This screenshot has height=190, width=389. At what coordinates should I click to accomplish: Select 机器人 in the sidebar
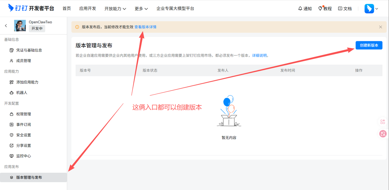click(x=22, y=93)
